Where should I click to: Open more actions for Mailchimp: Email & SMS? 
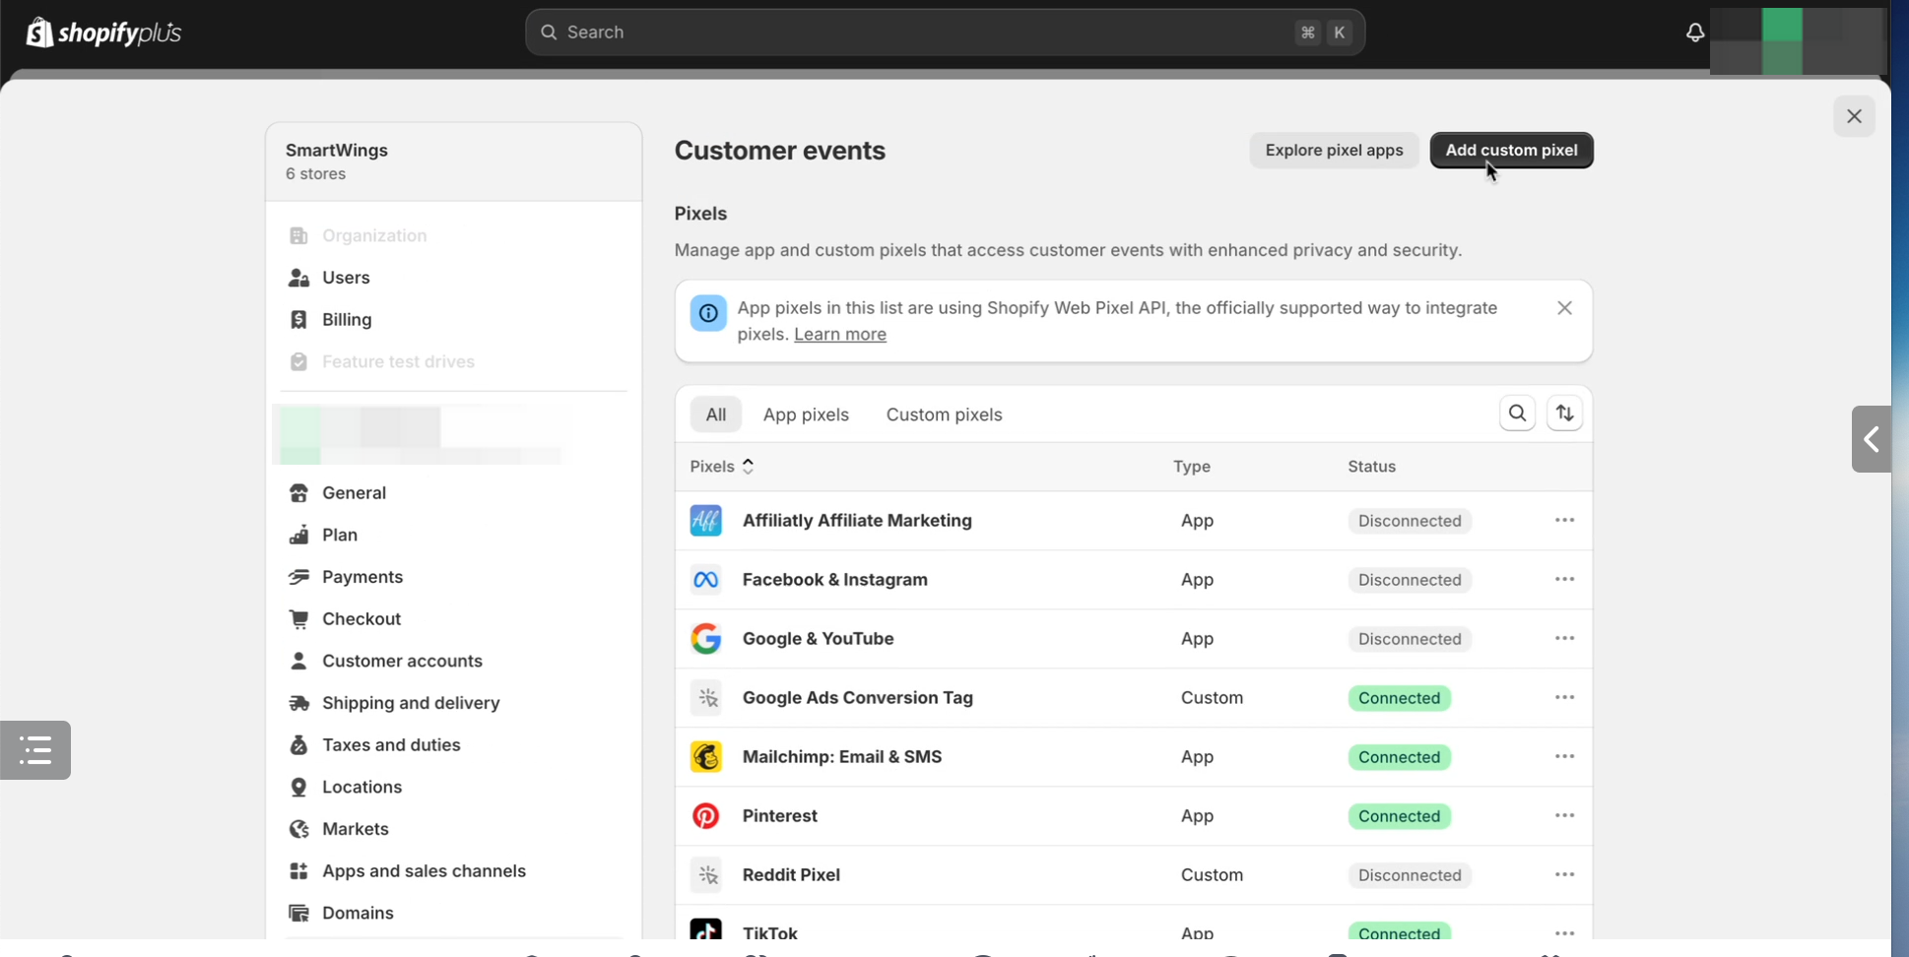1564,756
